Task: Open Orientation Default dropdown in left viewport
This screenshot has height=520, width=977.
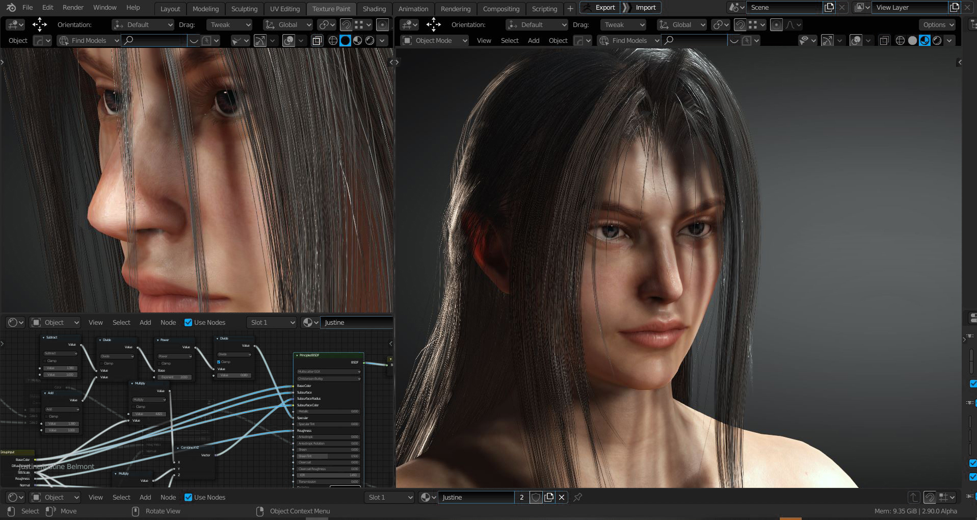Action: [143, 24]
